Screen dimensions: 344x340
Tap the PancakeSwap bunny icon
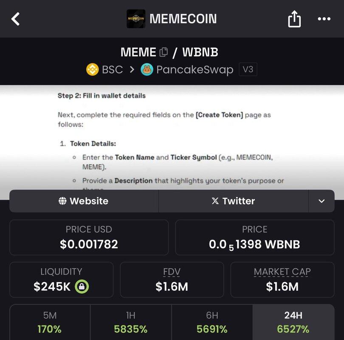[x=147, y=69]
